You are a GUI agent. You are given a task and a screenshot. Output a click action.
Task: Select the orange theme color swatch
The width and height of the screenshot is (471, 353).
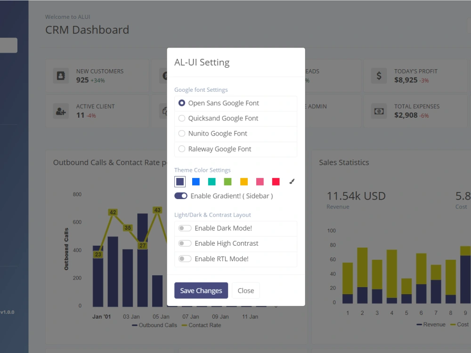coord(244,182)
